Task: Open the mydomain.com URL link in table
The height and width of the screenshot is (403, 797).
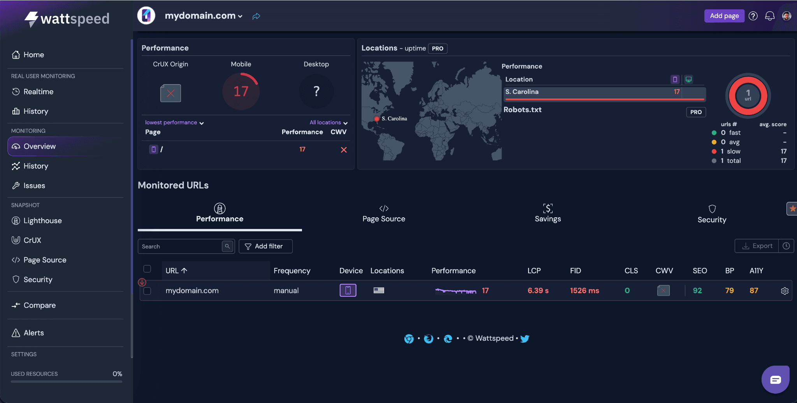Action: [x=192, y=291]
